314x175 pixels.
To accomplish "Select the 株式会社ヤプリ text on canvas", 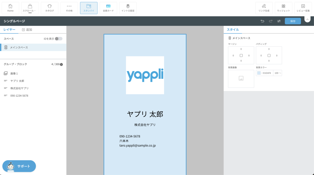I will click(x=145, y=125).
